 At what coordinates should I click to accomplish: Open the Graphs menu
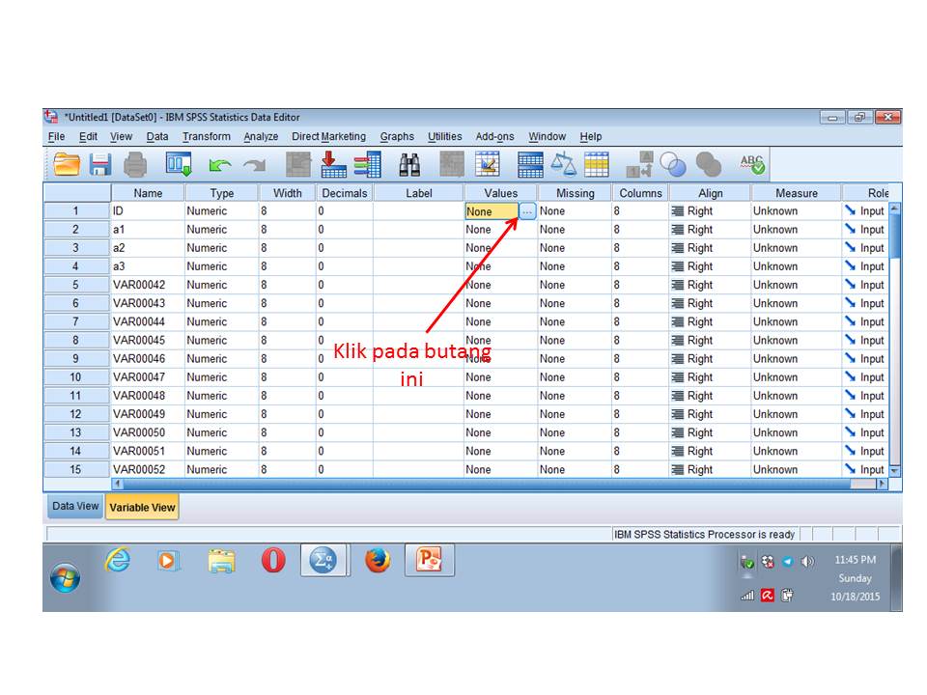coord(397,136)
